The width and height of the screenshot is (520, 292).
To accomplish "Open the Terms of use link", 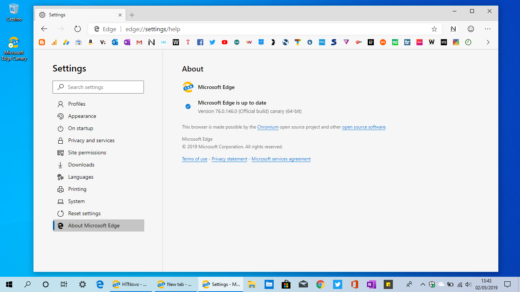I will [x=195, y=159].
